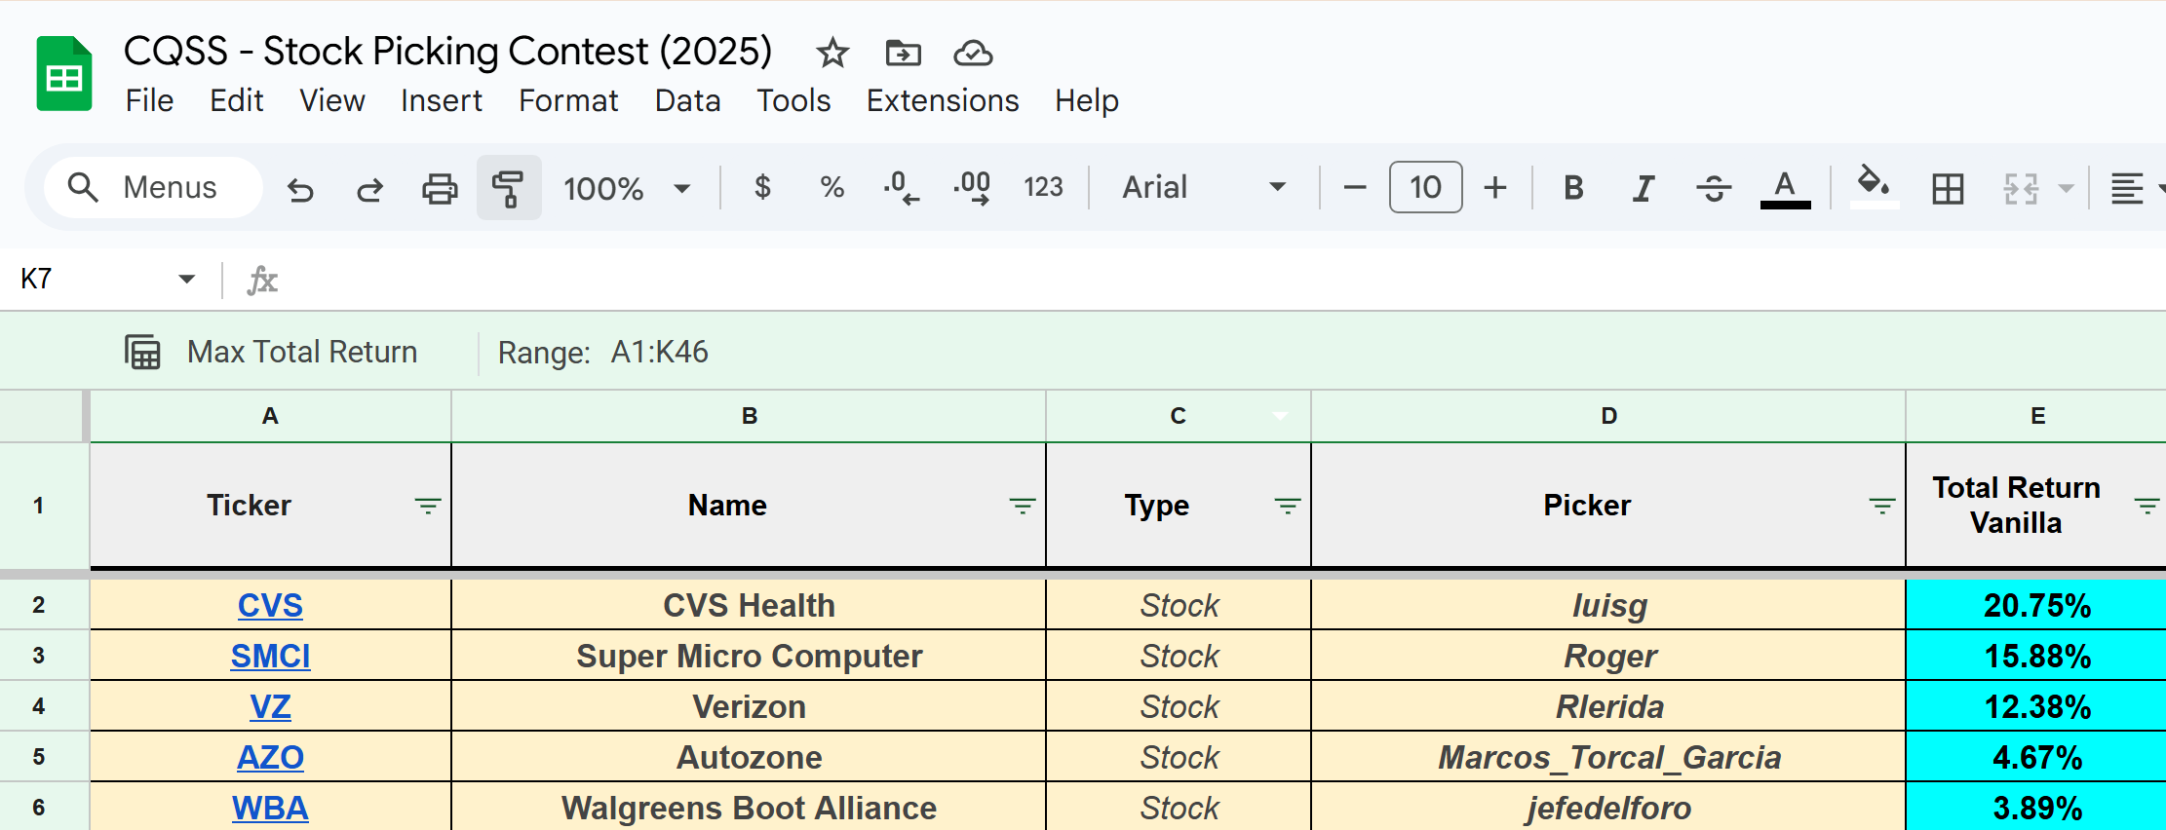The height and width of the screenshot is (830, 2166).
Task: Open the CVS ticker link
Action: [270, 605]
